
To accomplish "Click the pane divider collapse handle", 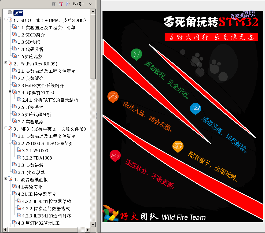I will pos(97,116).
